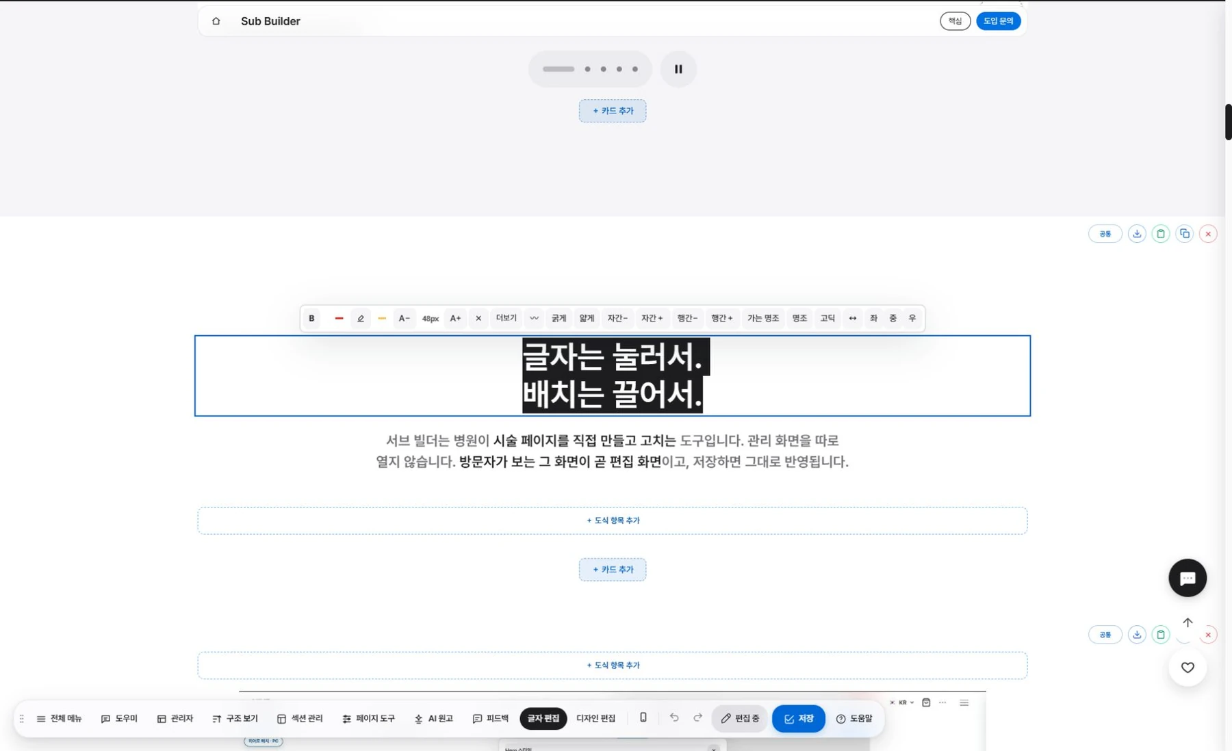Add a card below the carousel

[613, 111]
